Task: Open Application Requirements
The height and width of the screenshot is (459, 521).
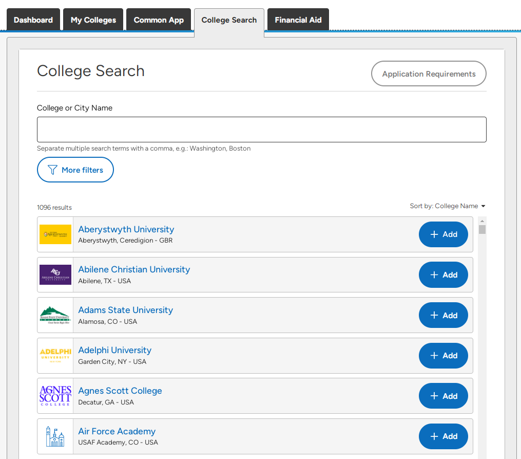Action: click(429, 74)
